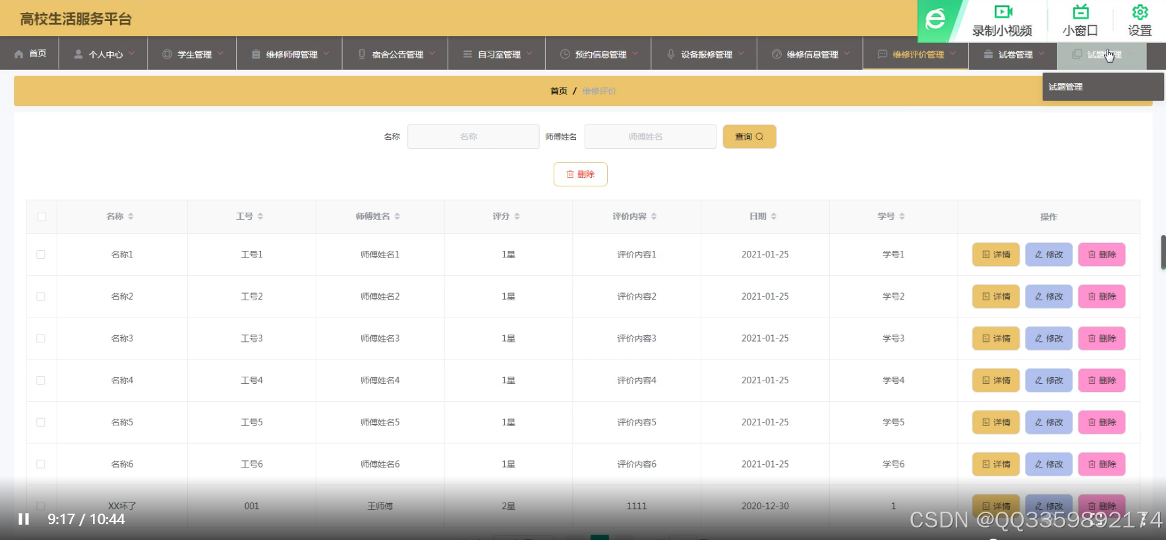This screenshot has width=1166, height=540.
Task: Open the 维修评价管理 menu
Action: tap(916, 54)
